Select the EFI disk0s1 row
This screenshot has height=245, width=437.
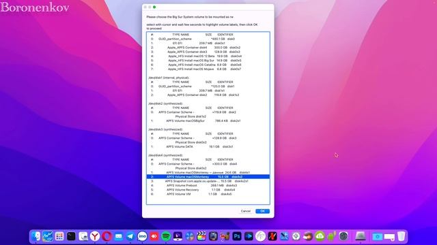point(208,44)
